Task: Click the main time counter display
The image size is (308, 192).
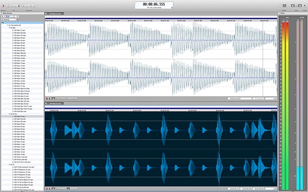Action: (154, 5)
